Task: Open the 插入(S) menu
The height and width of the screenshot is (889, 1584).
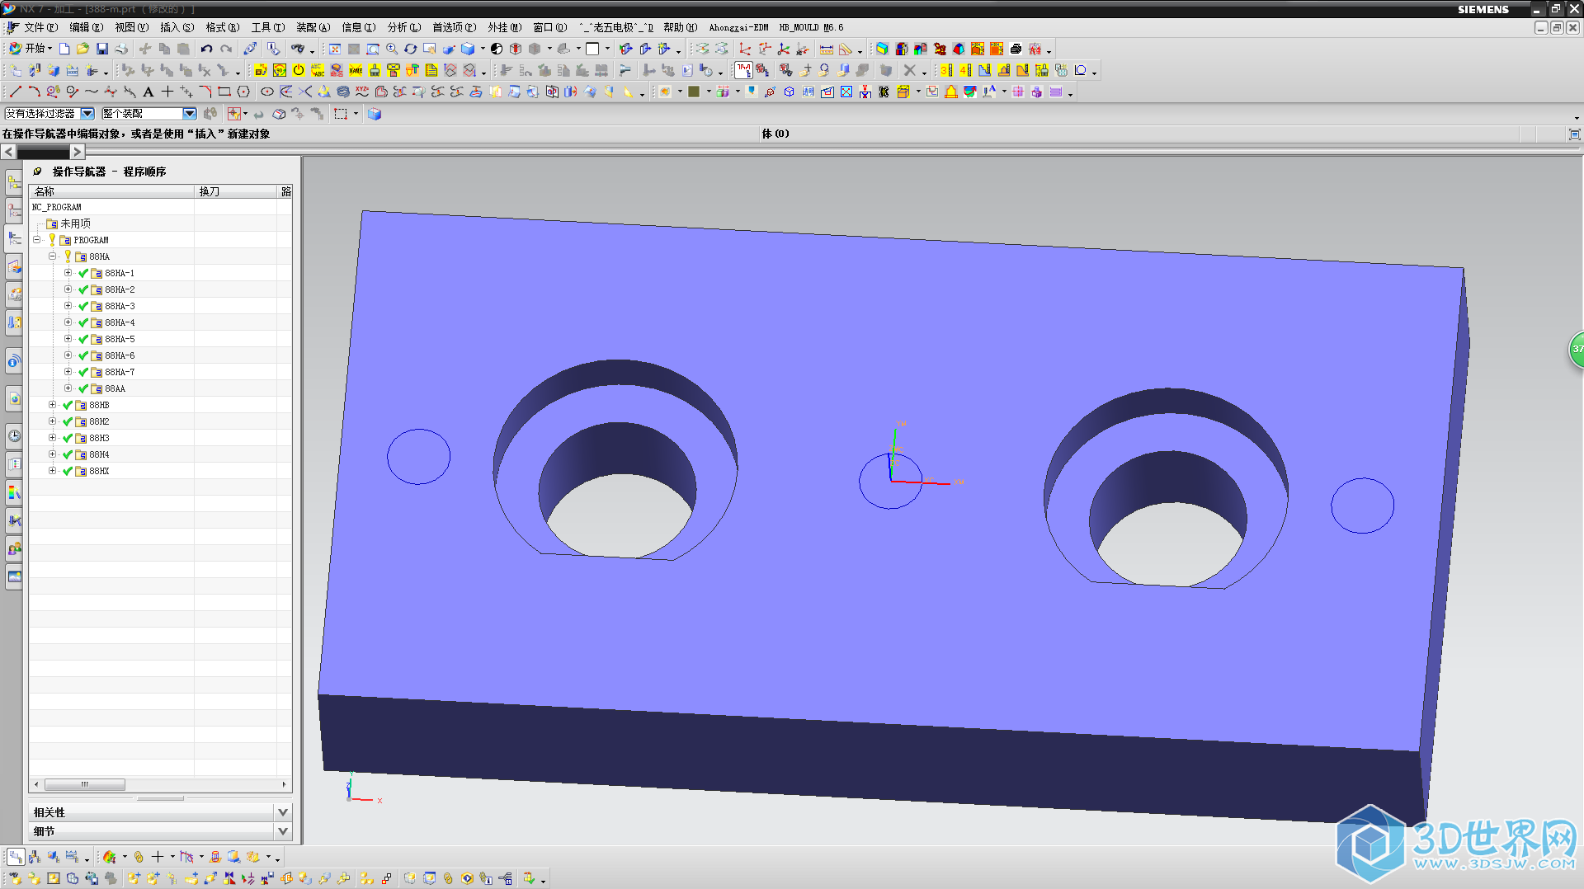Action: click(177, 27)
